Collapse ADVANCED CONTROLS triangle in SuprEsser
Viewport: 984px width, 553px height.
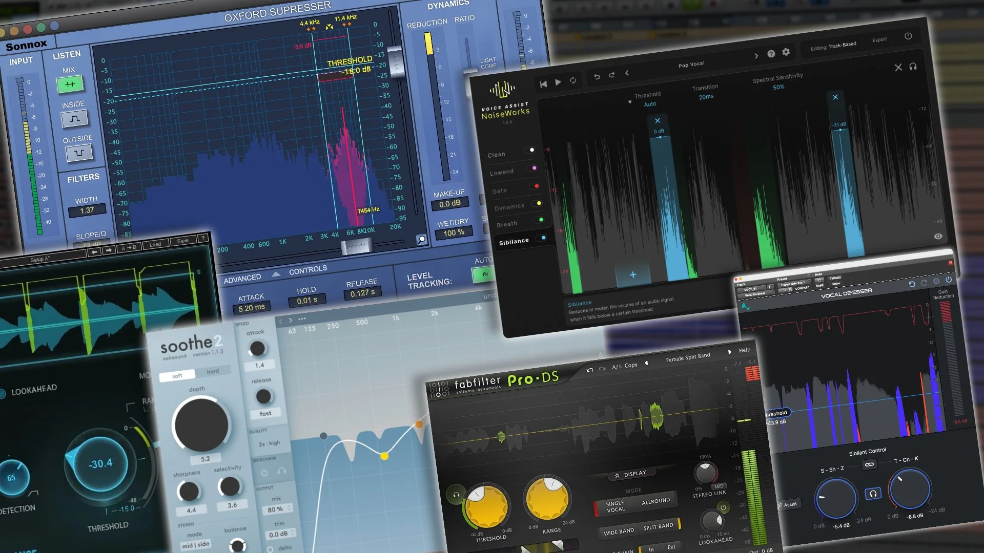276,274
